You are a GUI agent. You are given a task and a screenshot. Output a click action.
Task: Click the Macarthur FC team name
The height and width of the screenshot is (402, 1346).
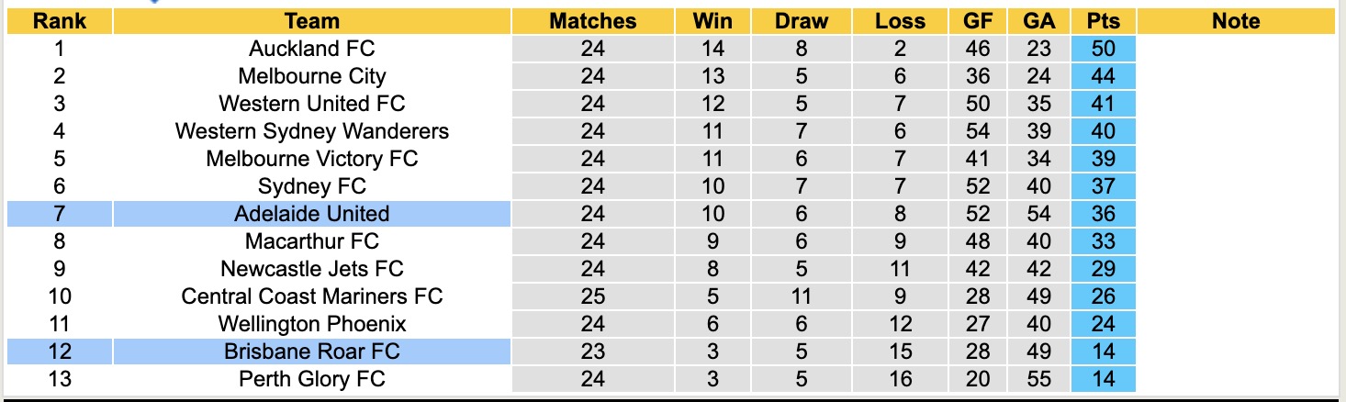click(312, 241)
